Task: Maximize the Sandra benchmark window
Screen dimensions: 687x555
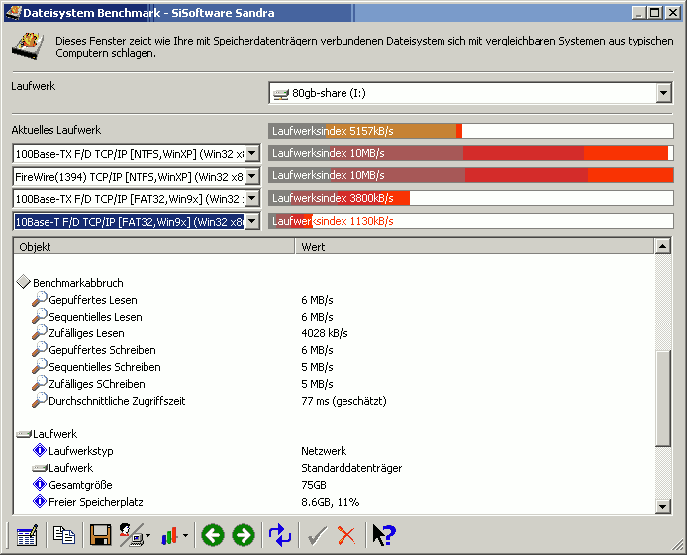Action: click(x=655, y=13)
